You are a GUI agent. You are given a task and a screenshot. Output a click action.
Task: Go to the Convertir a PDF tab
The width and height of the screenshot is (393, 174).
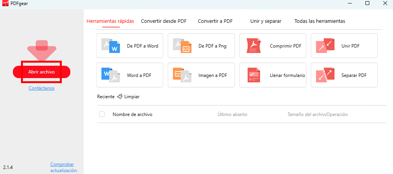pyautogui.click(x=215, y=21)
